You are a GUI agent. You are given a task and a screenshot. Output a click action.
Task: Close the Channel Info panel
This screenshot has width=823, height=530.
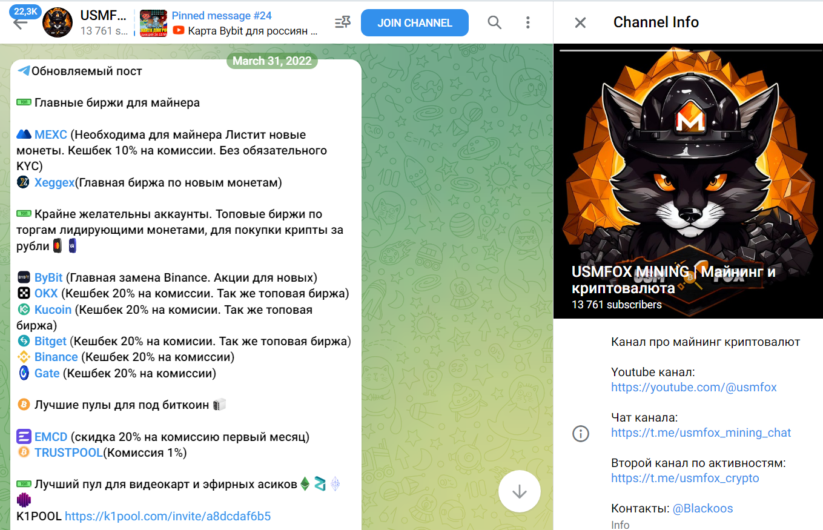coord(580,23)
